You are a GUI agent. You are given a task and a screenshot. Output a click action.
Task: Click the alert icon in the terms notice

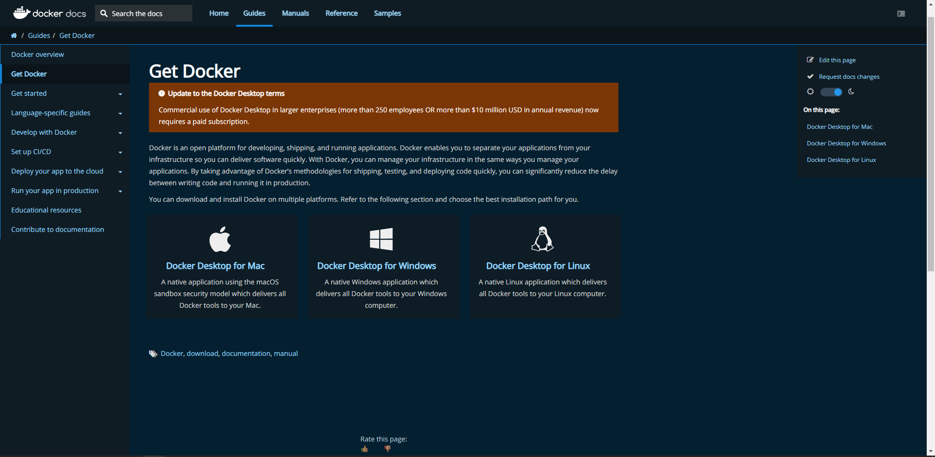(x=162, y=93)
